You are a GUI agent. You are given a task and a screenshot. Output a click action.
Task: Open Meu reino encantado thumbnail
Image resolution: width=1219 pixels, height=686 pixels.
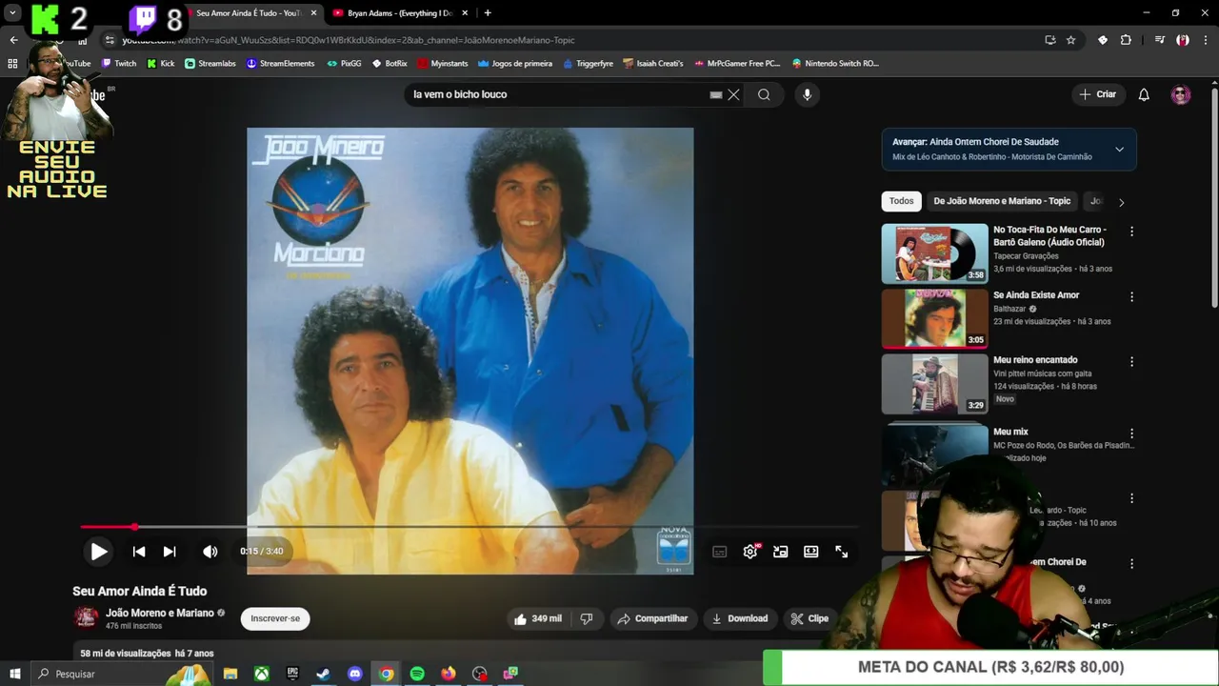[x=935, y=384]
